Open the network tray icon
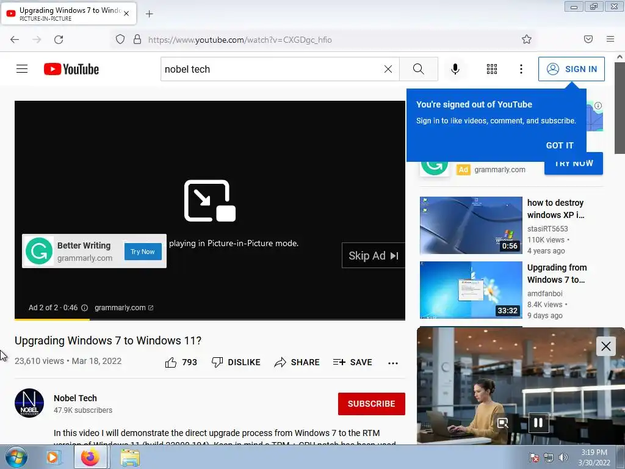625x469 pixels. coord(549,457)
